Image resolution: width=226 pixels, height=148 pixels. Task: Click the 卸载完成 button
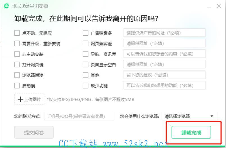click(x=191, y=132)
